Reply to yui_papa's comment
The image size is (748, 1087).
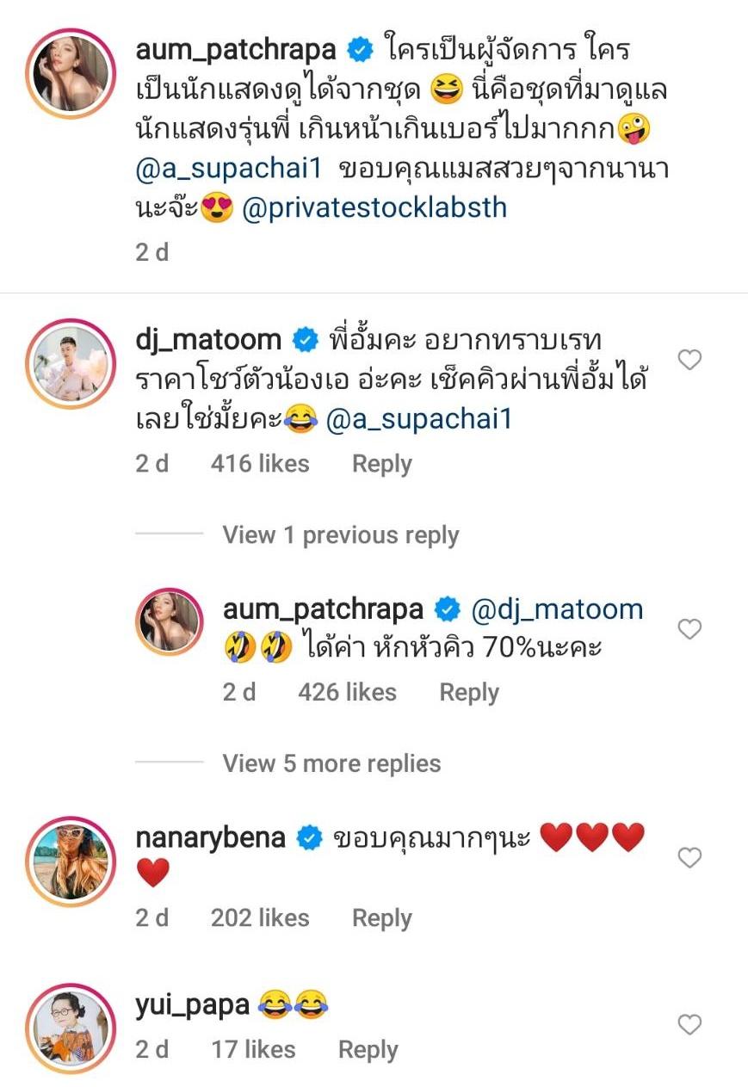pos(368,1050)
